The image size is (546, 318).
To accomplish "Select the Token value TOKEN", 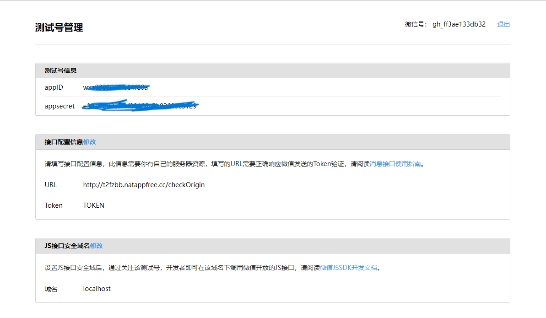I will (94, 205).
